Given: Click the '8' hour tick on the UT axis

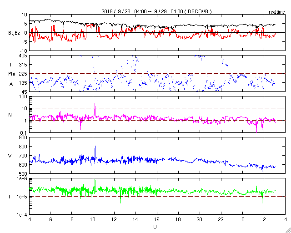Looking at the screenshot, I should tap(72, 220).
